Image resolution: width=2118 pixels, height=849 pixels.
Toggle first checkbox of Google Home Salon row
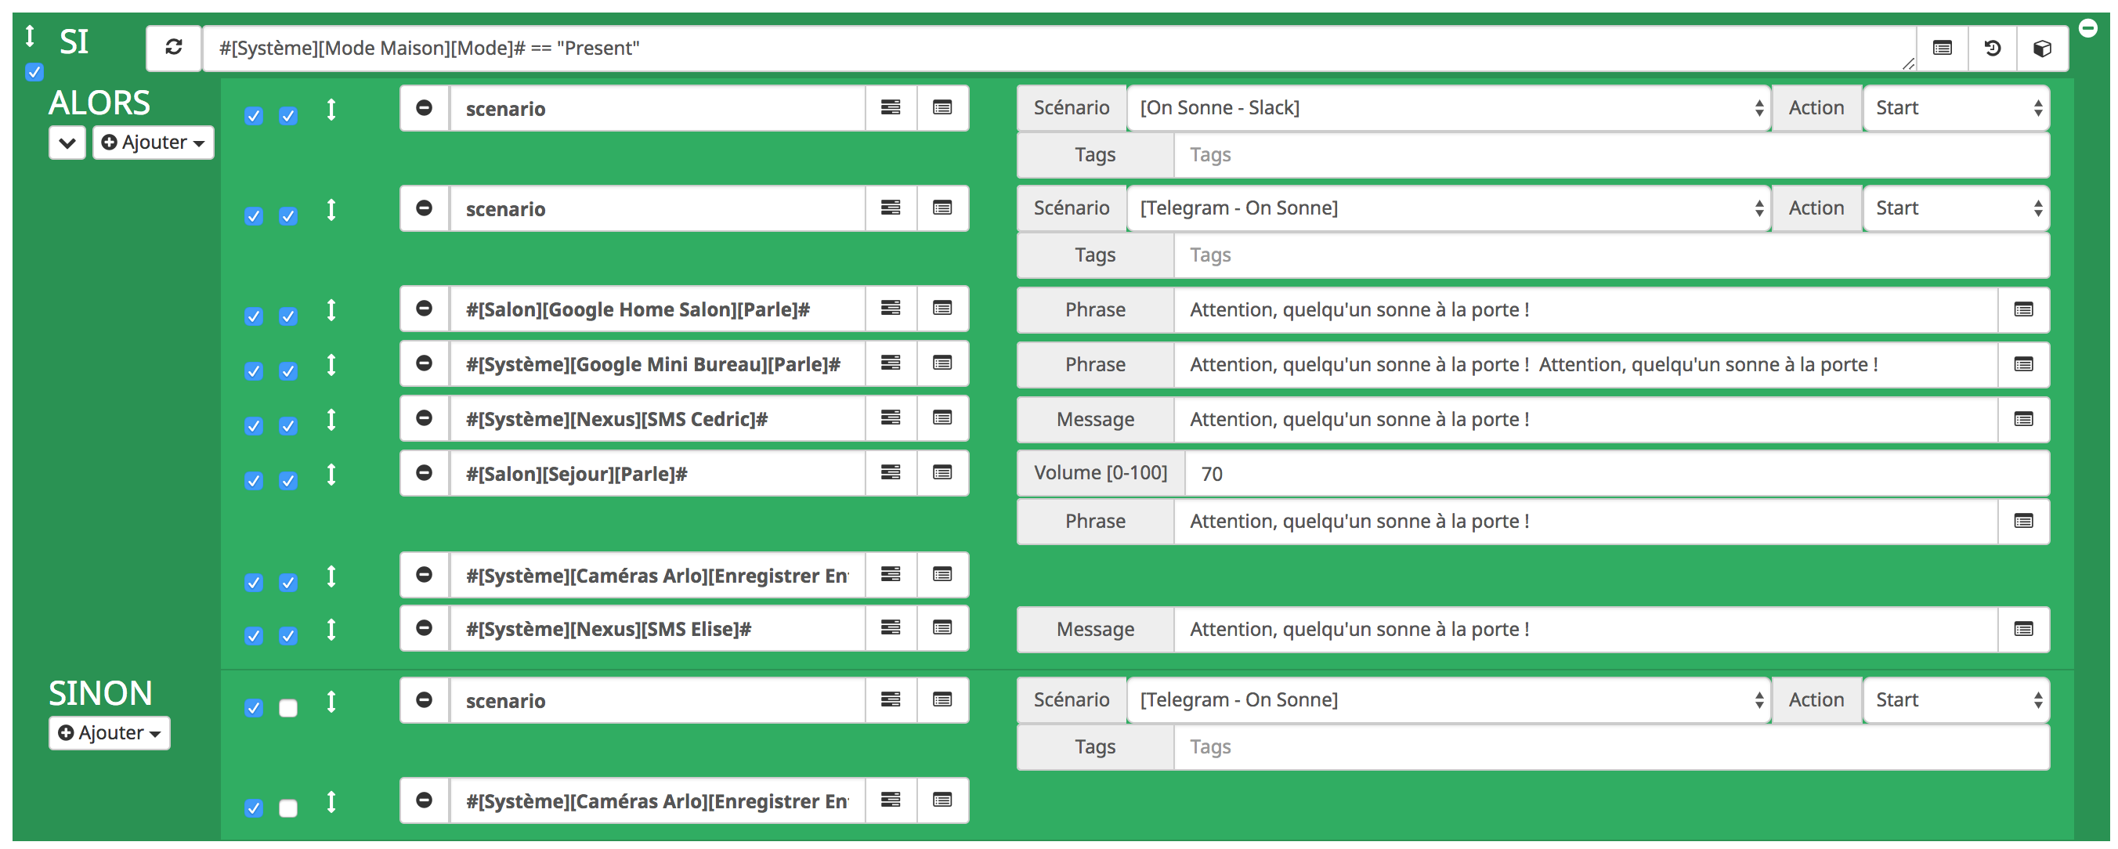[x=254, y=316]
